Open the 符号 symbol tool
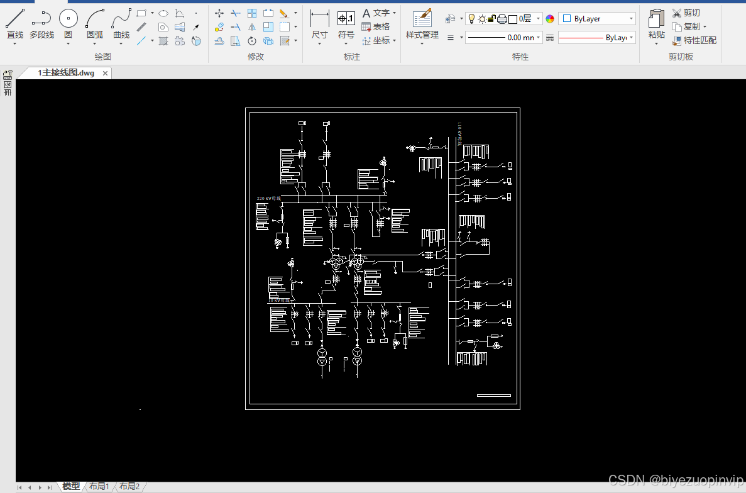 (346, 24)
